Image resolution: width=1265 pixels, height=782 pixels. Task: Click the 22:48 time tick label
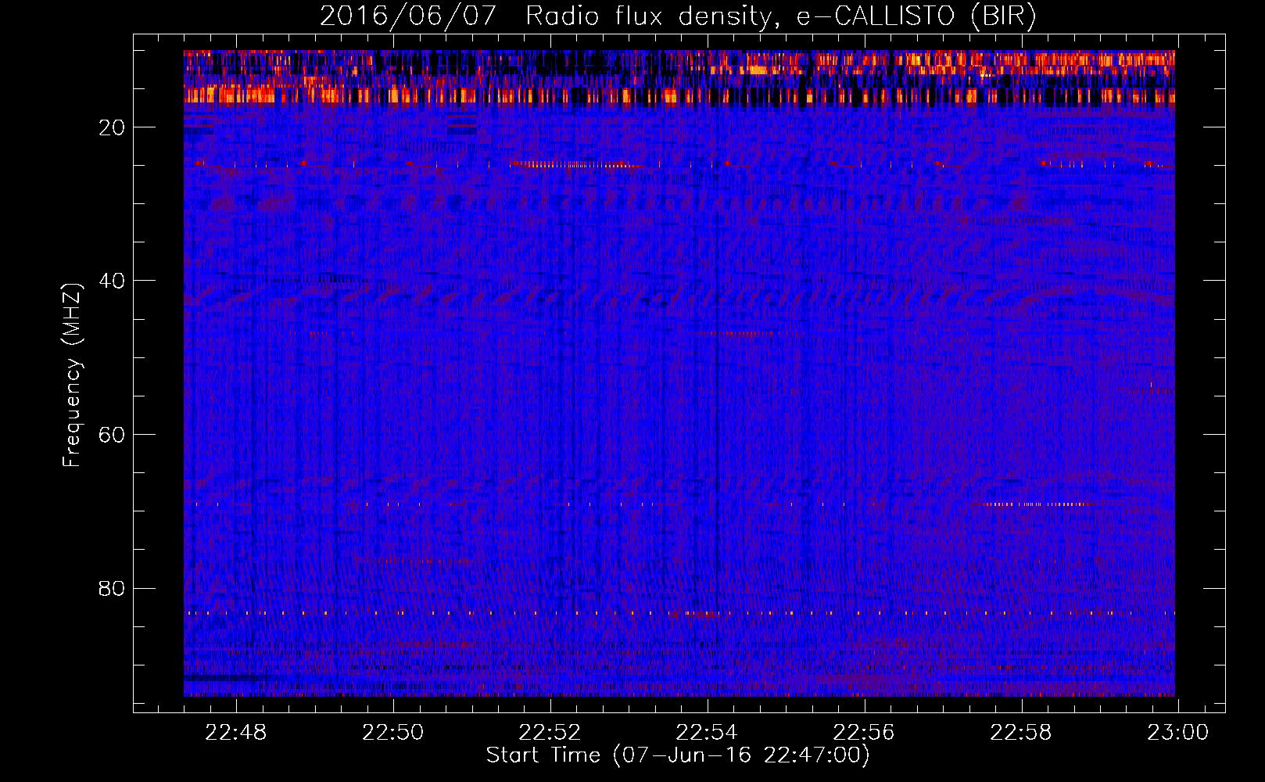pos(235,733)
